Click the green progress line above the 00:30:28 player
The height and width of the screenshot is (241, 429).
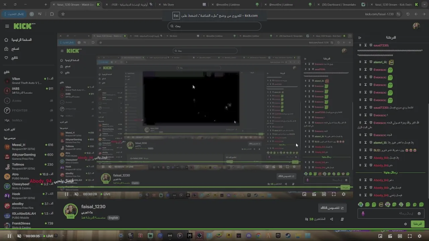205,187
